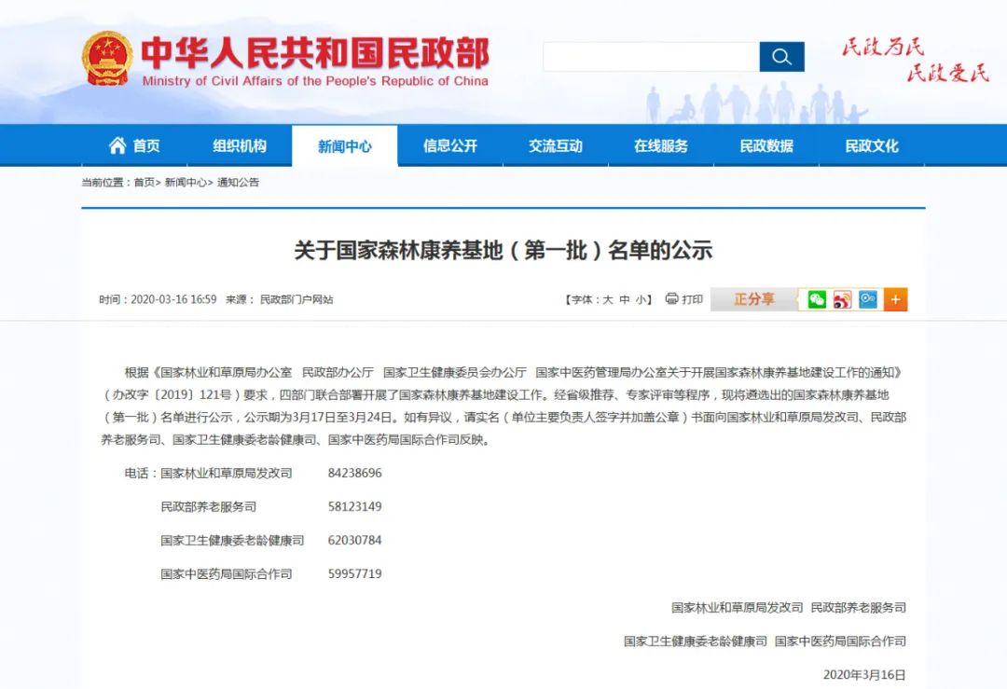Screen dimensions: 1007x689
Task: Click the closing date 2020年3月16日
Action: (x=864, y=675)
